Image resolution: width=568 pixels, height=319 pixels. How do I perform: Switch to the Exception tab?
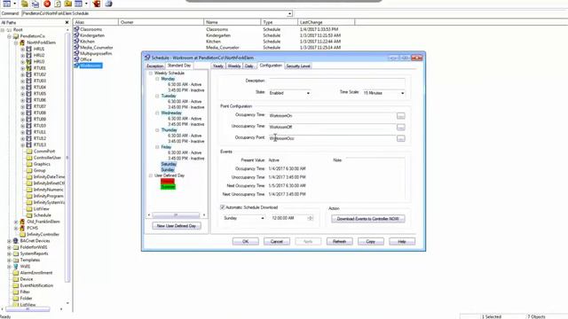[155, 66]
